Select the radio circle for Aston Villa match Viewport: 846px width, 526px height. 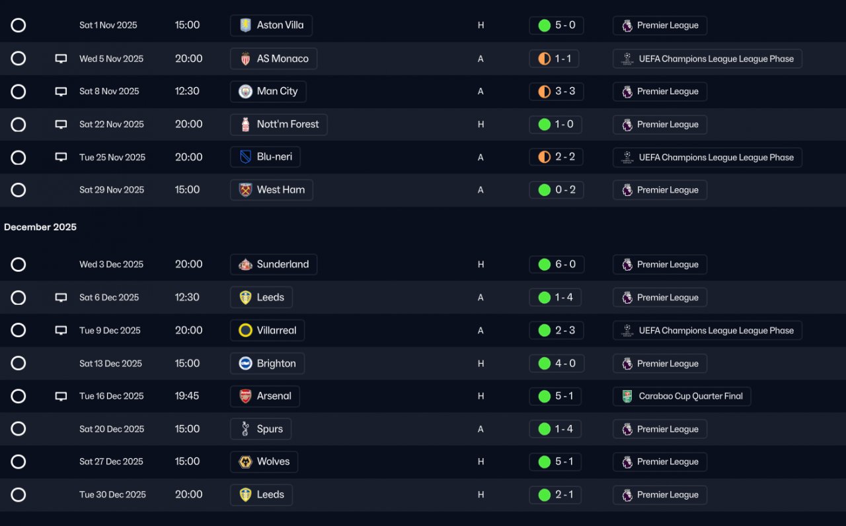(19, 26)
